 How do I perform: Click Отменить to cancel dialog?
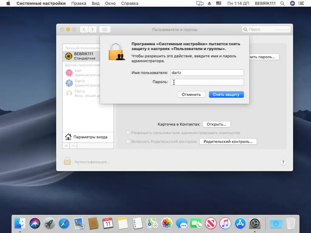pos(191,95)
